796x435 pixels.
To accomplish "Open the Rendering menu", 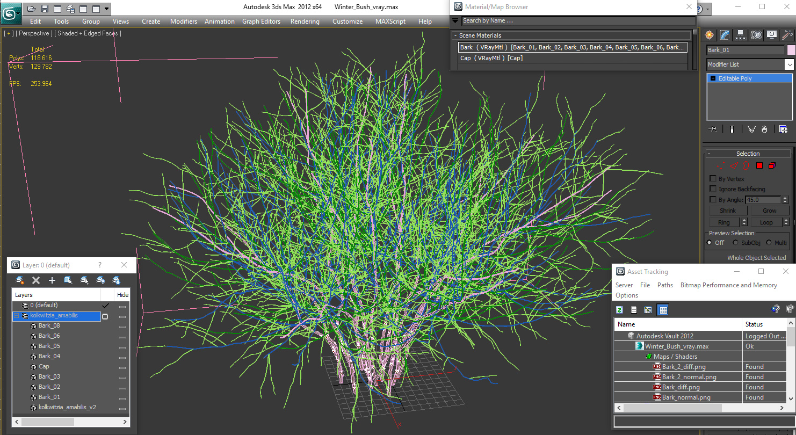I will point(305,21).
